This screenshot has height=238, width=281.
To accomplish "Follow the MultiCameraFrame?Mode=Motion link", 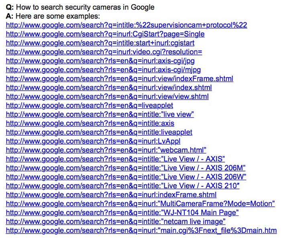I will point(140,203).
